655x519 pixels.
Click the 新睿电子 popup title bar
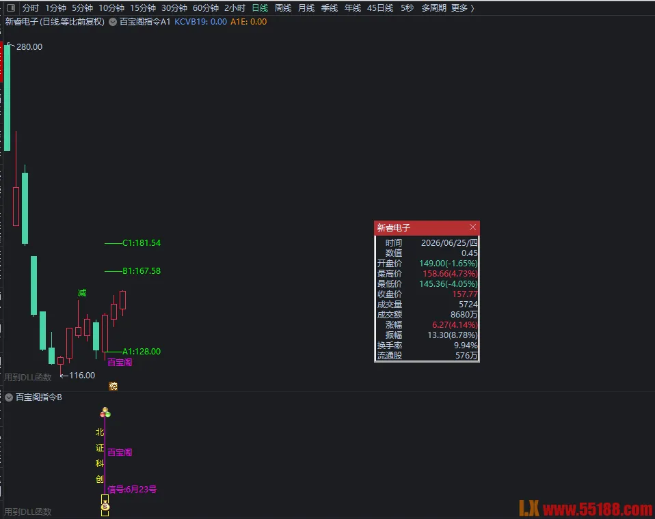[x=427, y=228]
